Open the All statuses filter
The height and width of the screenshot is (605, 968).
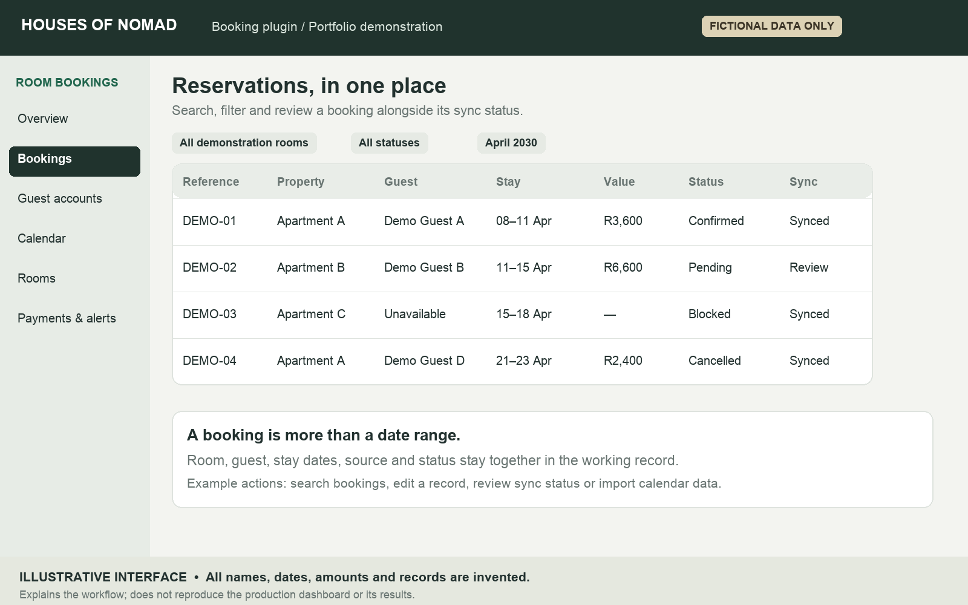pos(390,143)
